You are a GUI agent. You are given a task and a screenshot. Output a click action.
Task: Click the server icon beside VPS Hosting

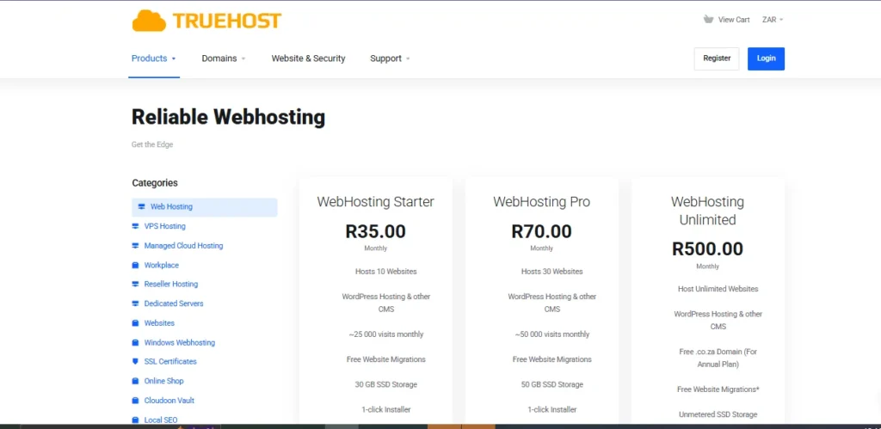click(135, 226)
